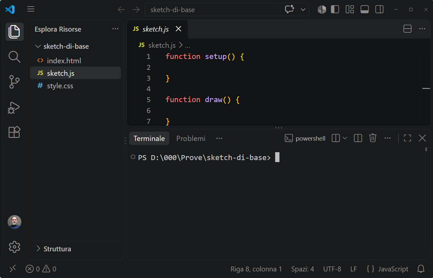Click the sketch-di-base command center search
The width and height of the screenshot is (433, 278).
[x=212, y=10]
